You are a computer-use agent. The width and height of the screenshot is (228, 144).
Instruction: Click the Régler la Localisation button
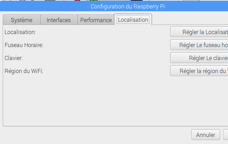(x=199, y=32)
